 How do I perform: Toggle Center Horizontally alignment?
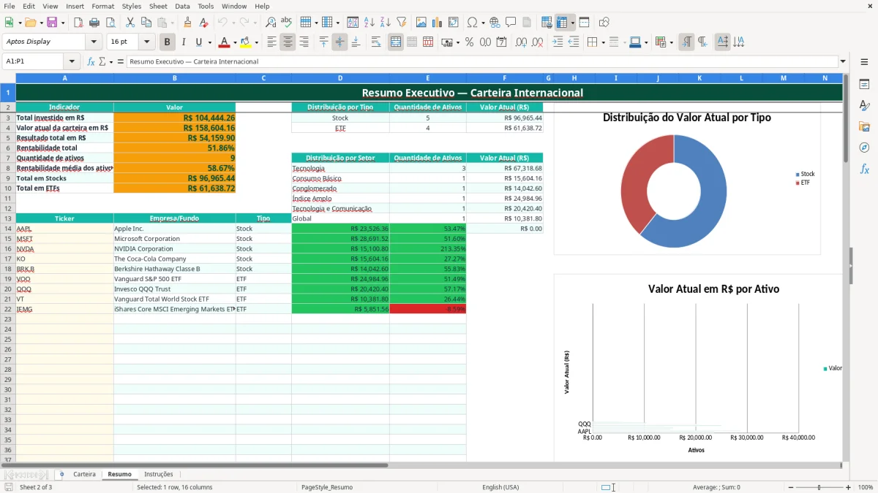click(x=288, y=42)
